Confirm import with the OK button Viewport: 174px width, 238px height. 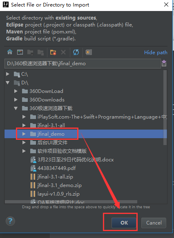click(x=124, y=223)
